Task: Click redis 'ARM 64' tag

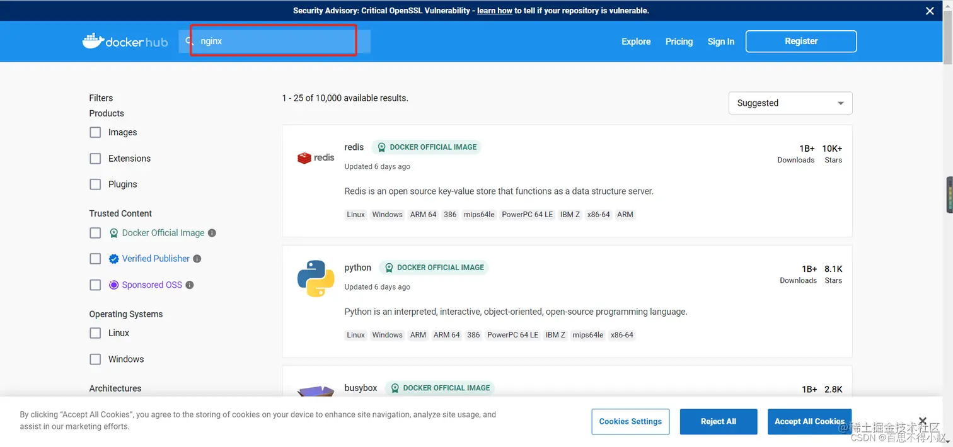Action: click(423, 215)
